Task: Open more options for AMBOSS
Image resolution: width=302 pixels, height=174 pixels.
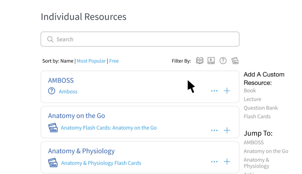Action: click(x=214, y=91)
